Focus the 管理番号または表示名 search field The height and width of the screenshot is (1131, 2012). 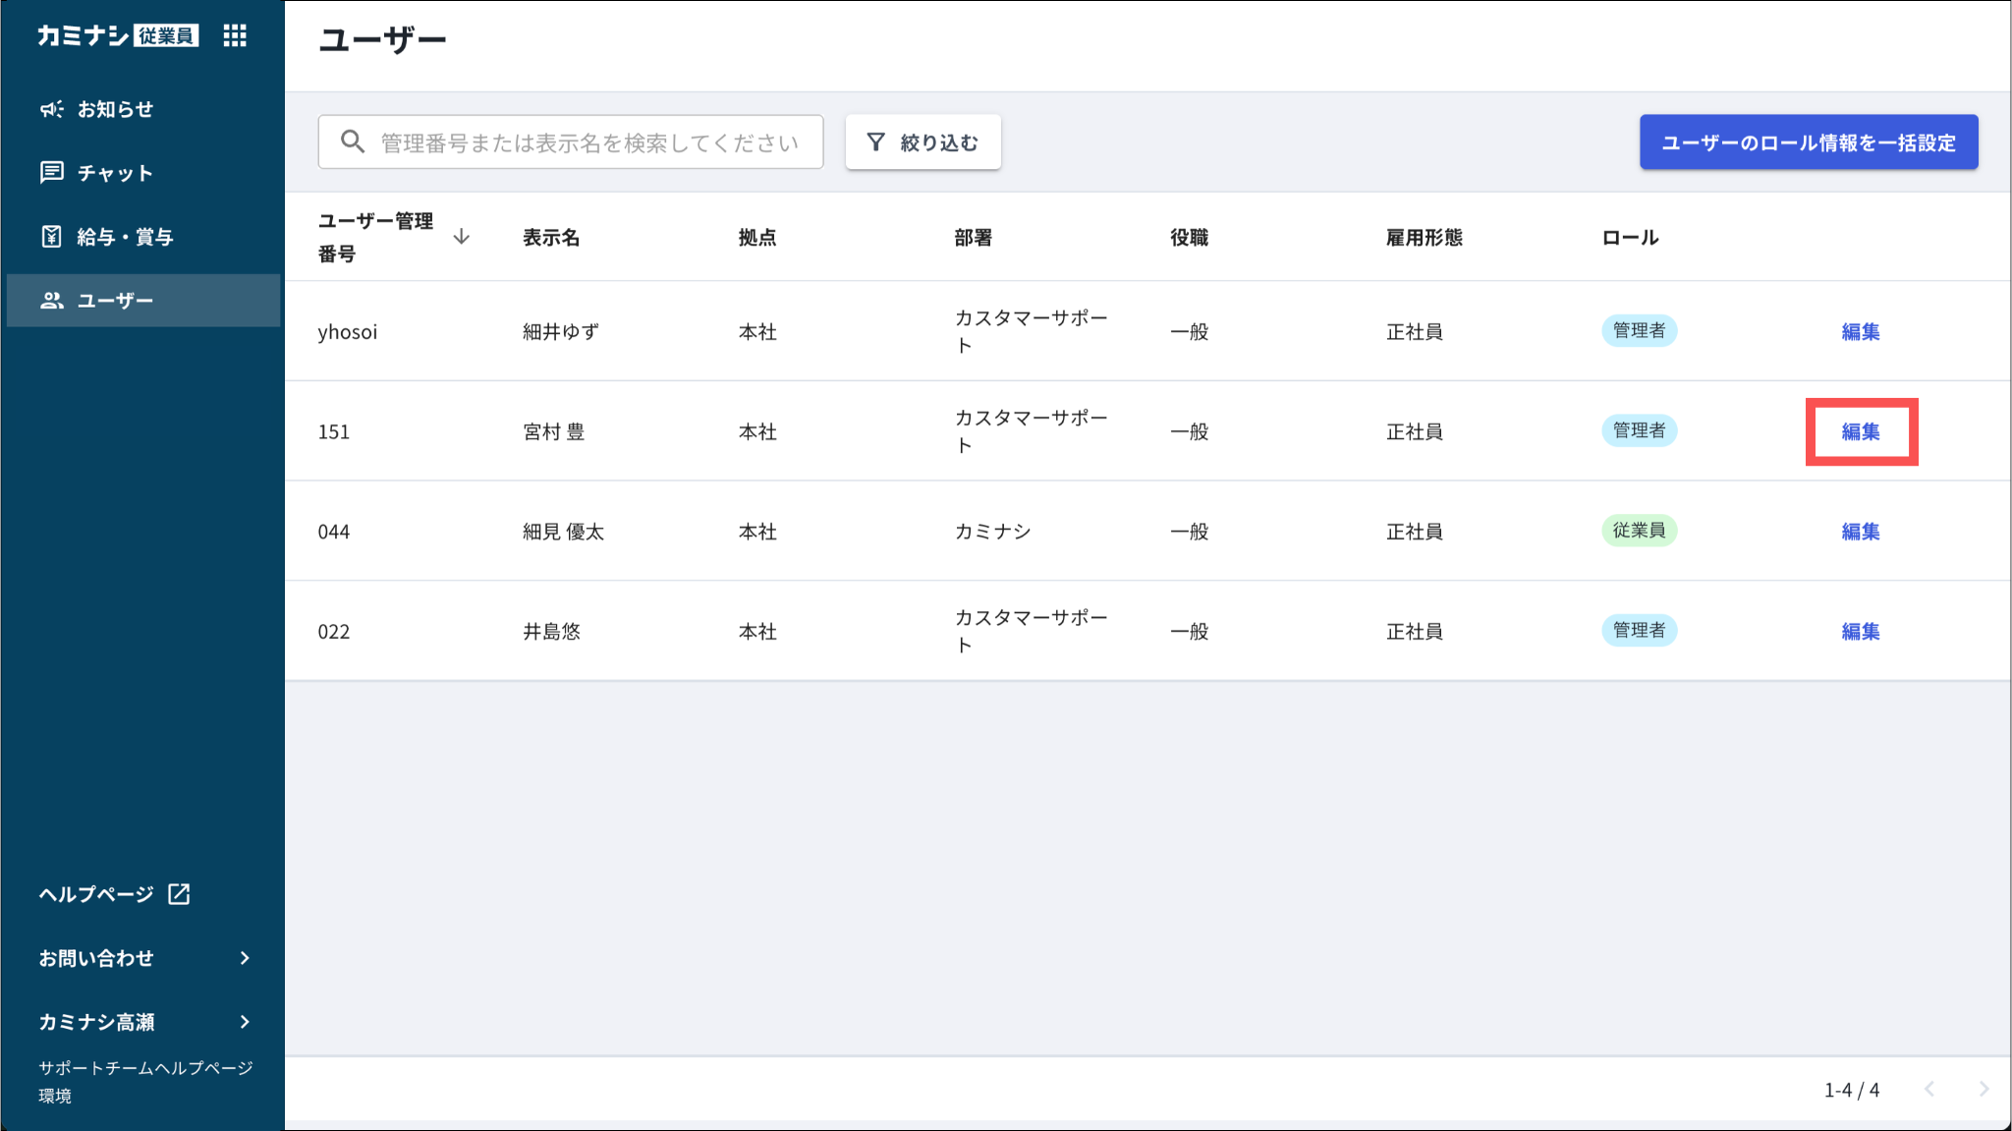[589, 142]
